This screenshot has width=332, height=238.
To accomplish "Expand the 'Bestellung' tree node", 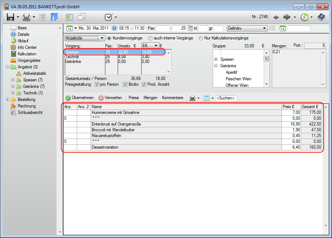I will point(8,99).
